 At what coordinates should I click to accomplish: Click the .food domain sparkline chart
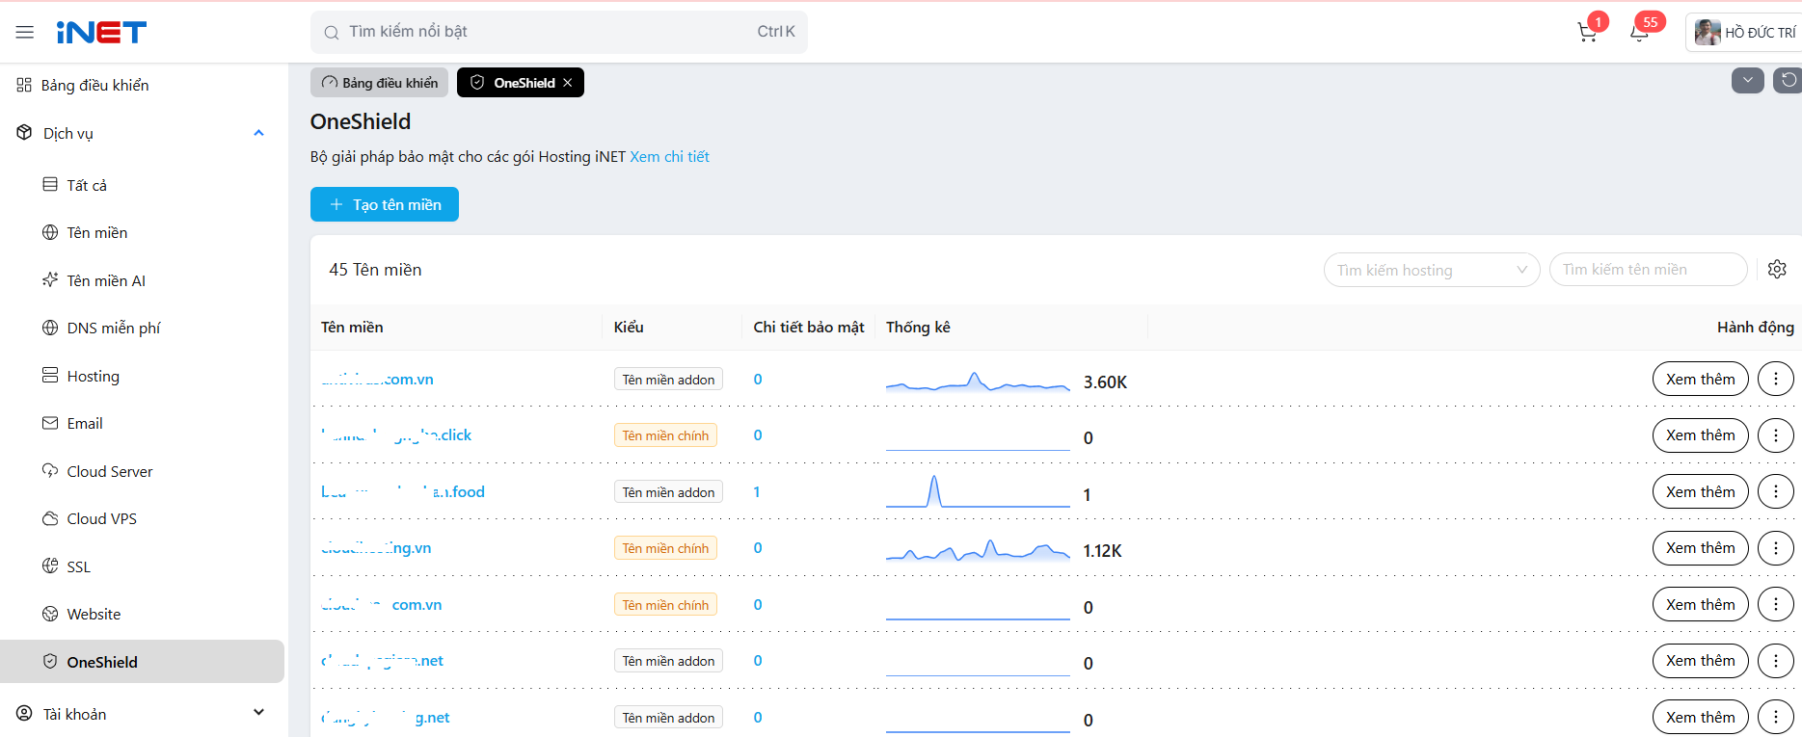click(x=978, y=491)
